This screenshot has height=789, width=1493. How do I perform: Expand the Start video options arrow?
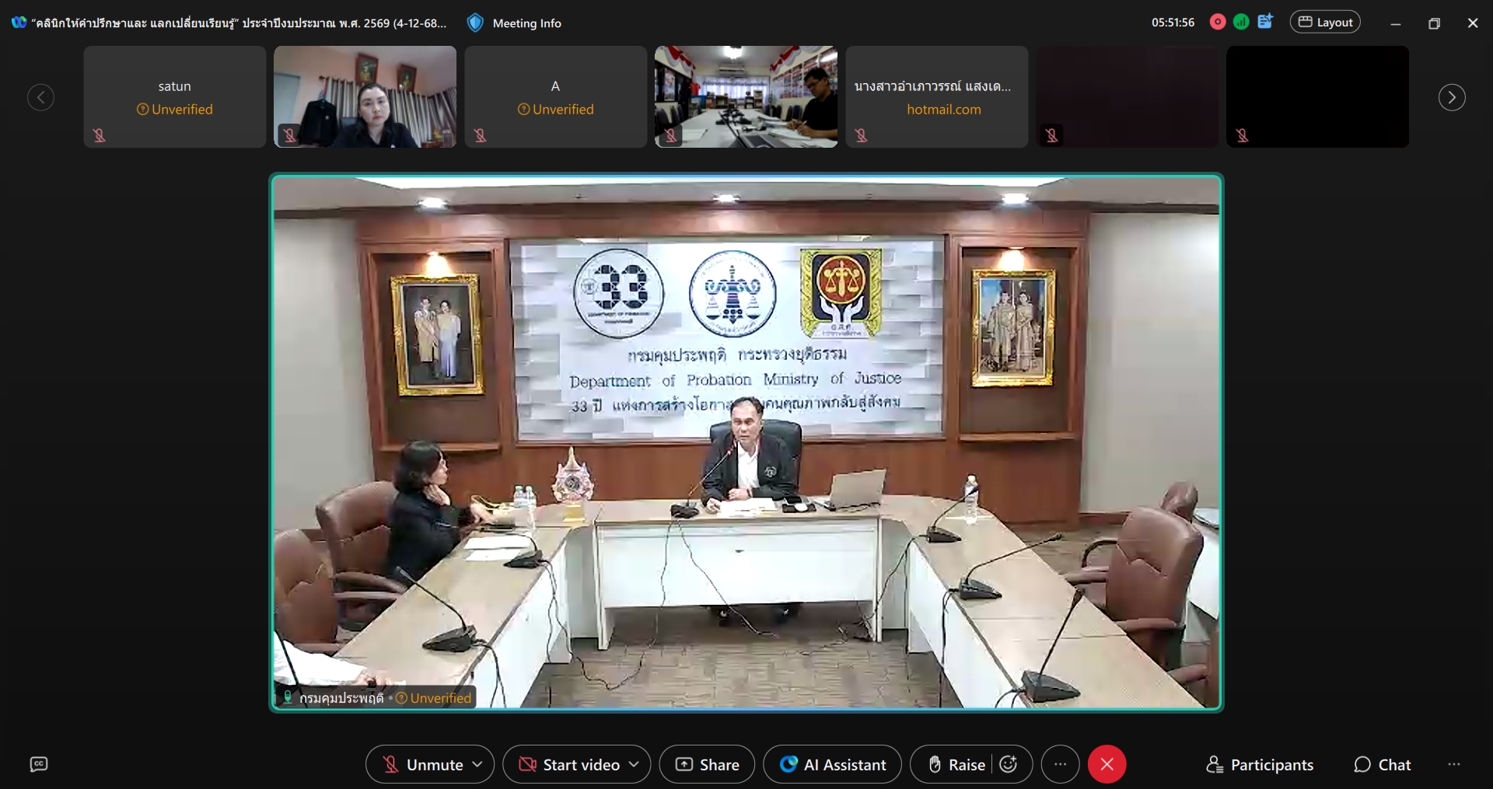click(x=634, y=765)
